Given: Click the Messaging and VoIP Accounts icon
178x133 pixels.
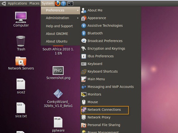Looking at the screenshot, I should point(84,87).
